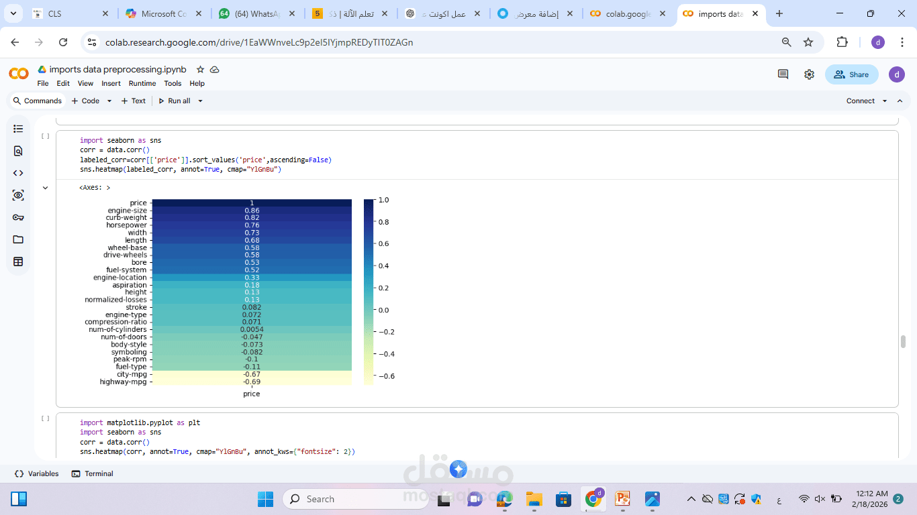Screen dimensions: 917x515
Task: Click the Colab logo
Action: (19, 74)
